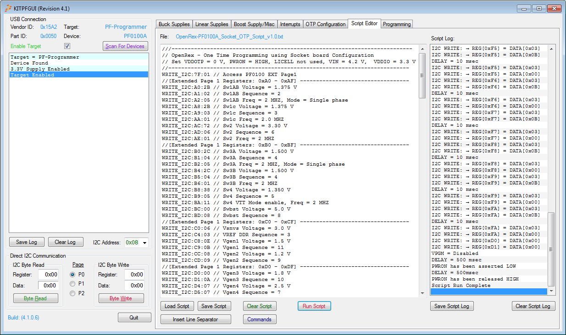Viewport: 566px width, 335px height.
Task: Go to the OTP Configuration tab
Action: 325,24
